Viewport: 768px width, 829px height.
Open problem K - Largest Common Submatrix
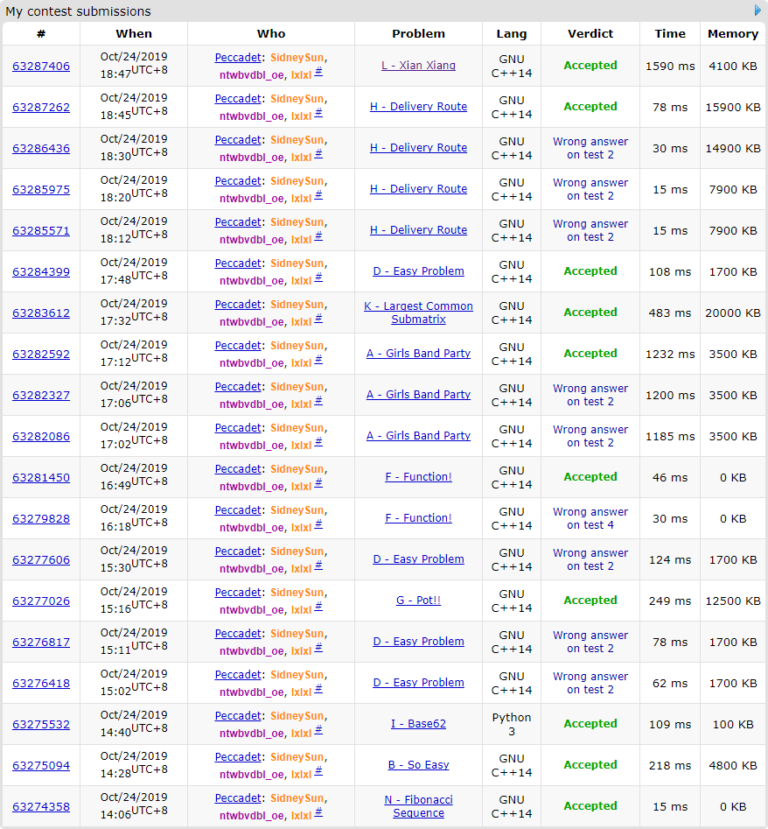(418, 313)
